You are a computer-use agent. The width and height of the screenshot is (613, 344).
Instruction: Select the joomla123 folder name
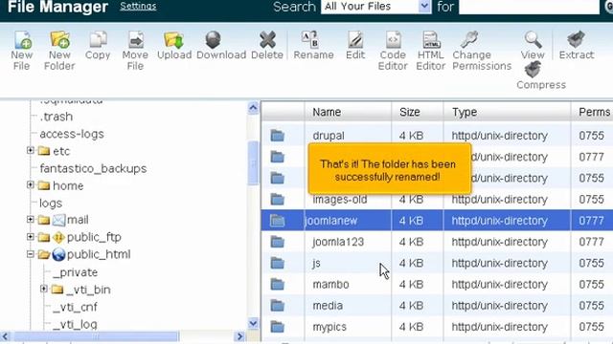pyautogui.click(x=338, y=242)
